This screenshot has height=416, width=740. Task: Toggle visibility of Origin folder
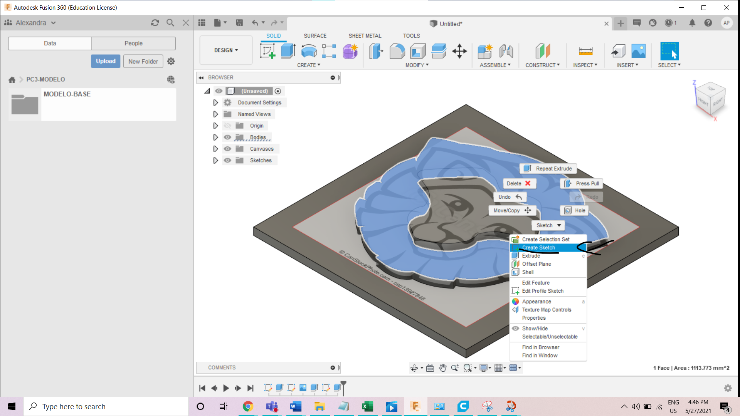coord(227,126)
